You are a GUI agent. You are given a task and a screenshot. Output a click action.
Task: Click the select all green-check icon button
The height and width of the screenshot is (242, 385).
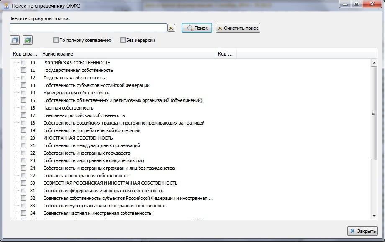pyautogui.click(x=28, y=40)
